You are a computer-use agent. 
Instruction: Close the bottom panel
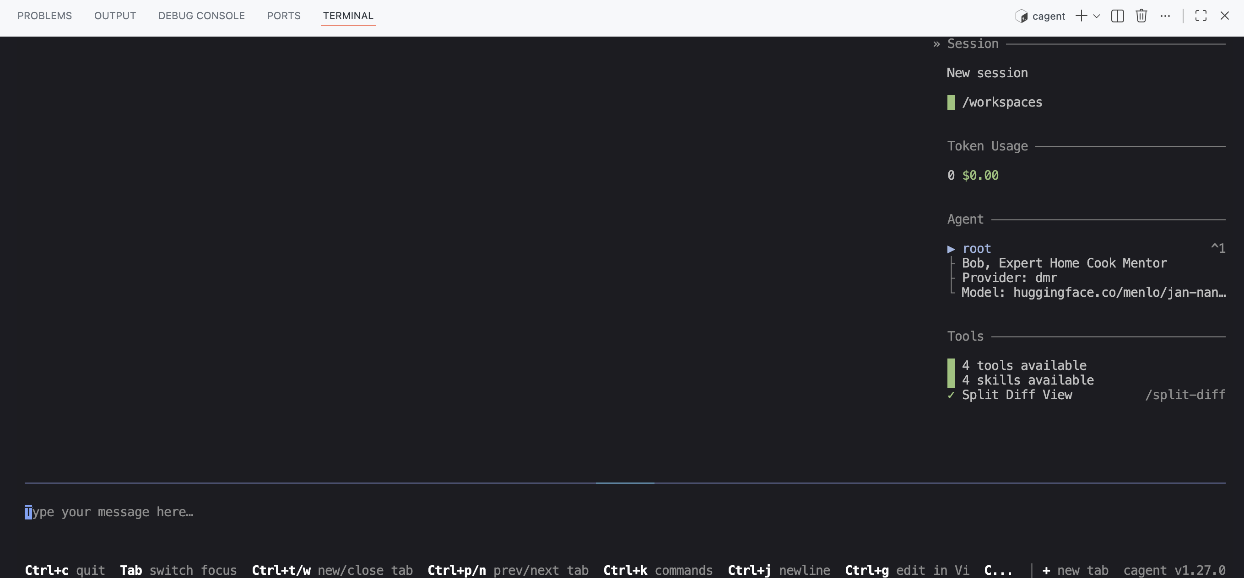pyautogui.click(x=1224, y=16)
